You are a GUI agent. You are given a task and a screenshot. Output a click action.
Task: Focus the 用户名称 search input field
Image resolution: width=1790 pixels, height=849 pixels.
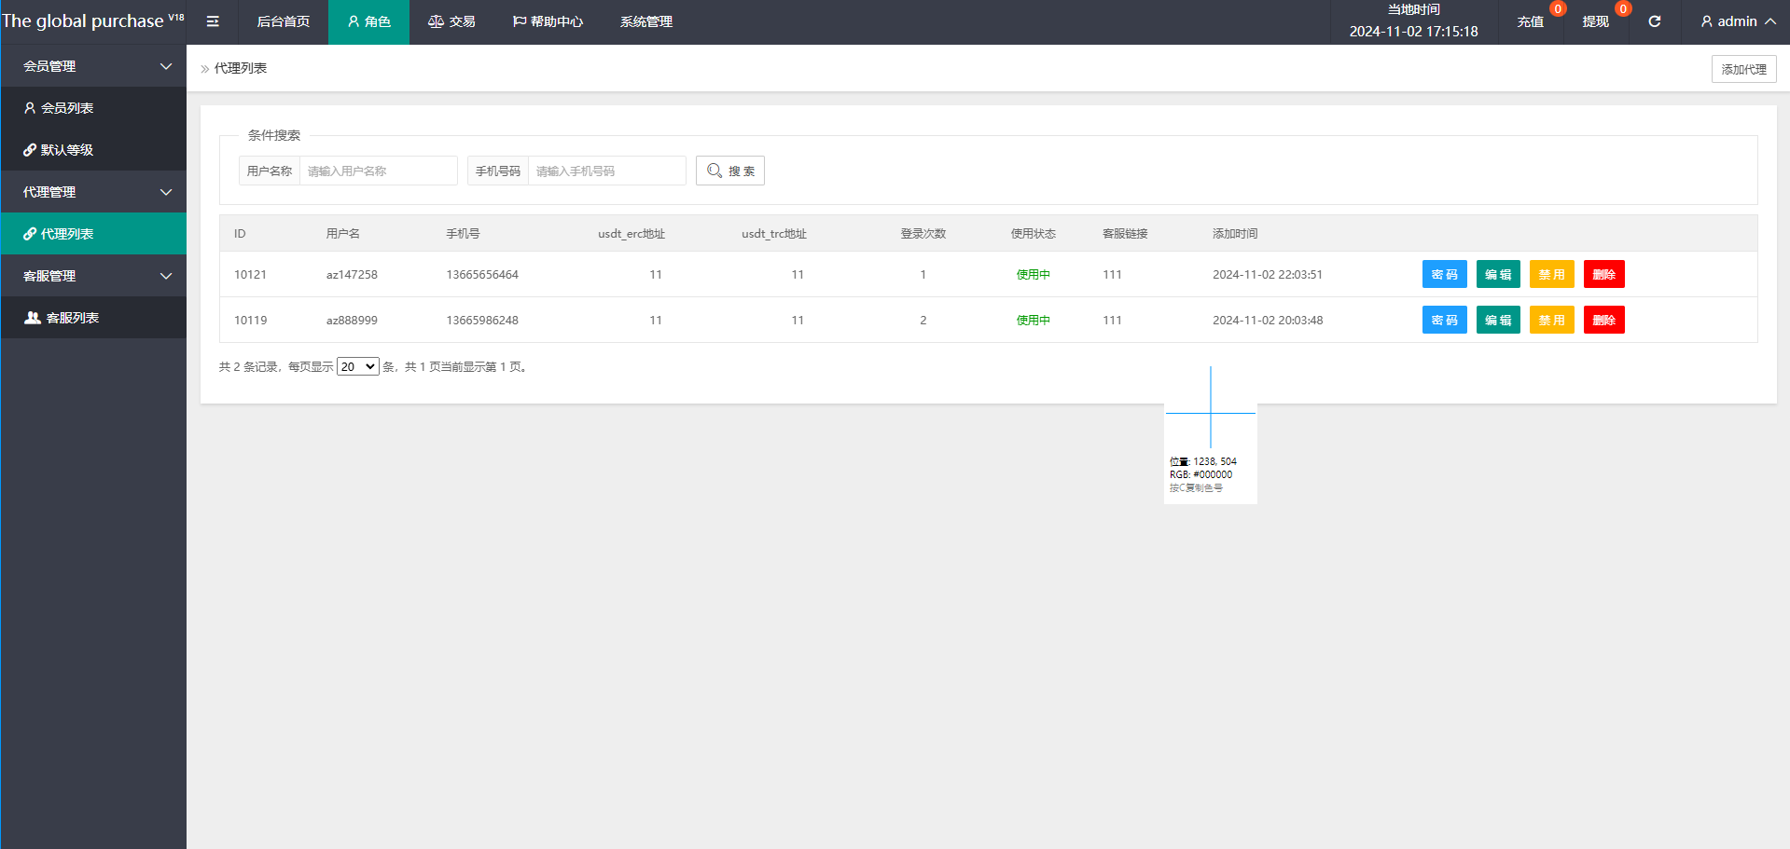pos(378,171)
